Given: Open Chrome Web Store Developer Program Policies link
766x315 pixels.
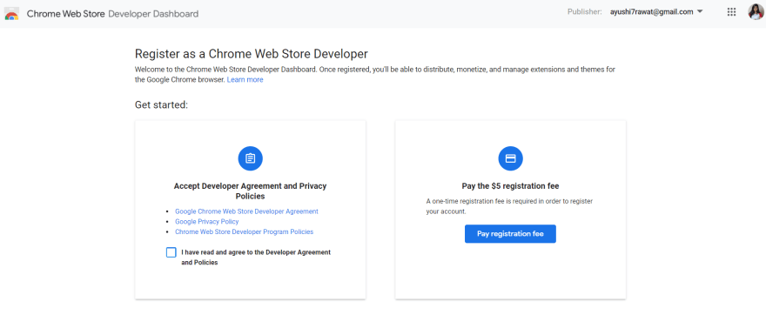Looking at the screenshot, I should tap(245, 231).
